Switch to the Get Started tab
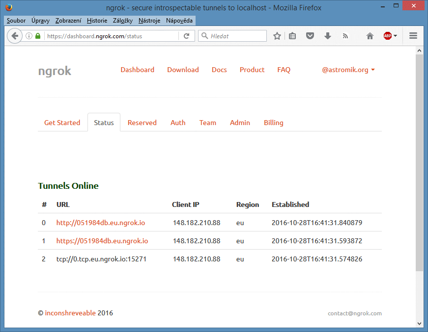Screen dimensions: 428x332 tap(62, 123)
